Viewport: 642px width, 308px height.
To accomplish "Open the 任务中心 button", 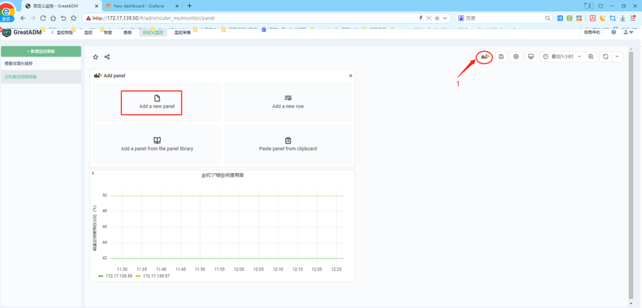I will coord(592,32).
